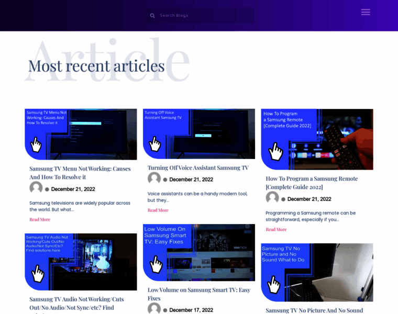This screenshot has width=398, height=314.
Task: Read More under Voice Assistant article
Action: [x=158, y=210]
